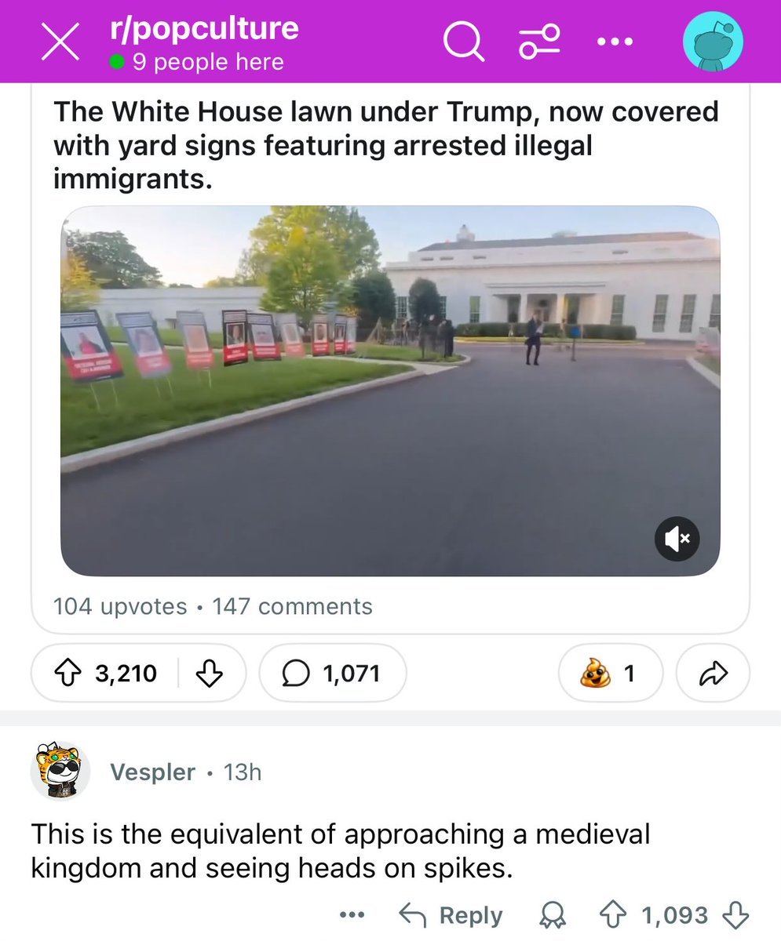Open search with the magnifying glass icon
The width and height of the screenshot is (781, 941).
coord(464,41)
